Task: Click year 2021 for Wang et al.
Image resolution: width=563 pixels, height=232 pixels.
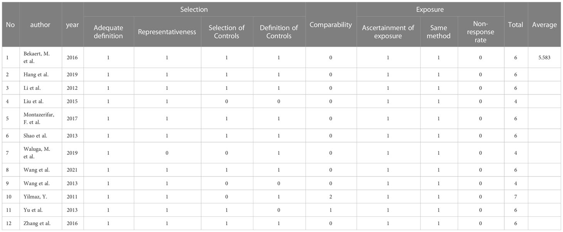Action: coord(72,170)
